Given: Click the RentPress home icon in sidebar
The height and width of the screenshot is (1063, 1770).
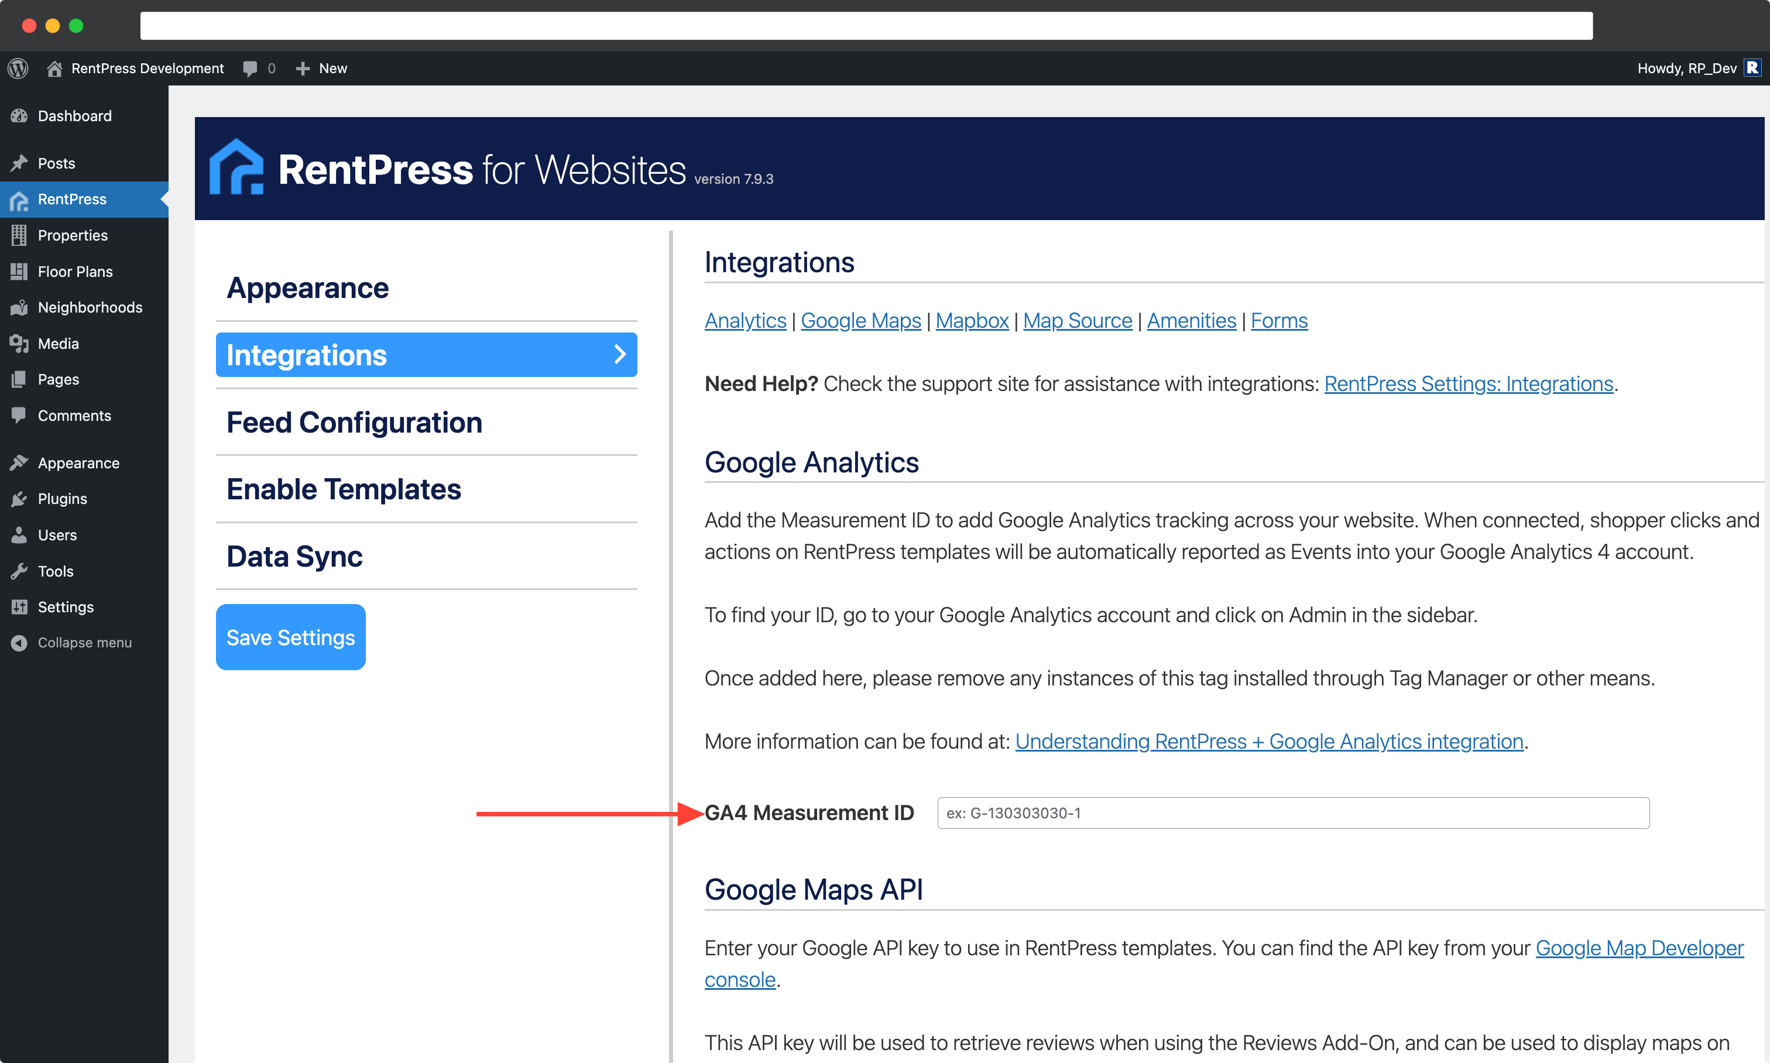Looking at the screenshot, I should pos(19,200).
